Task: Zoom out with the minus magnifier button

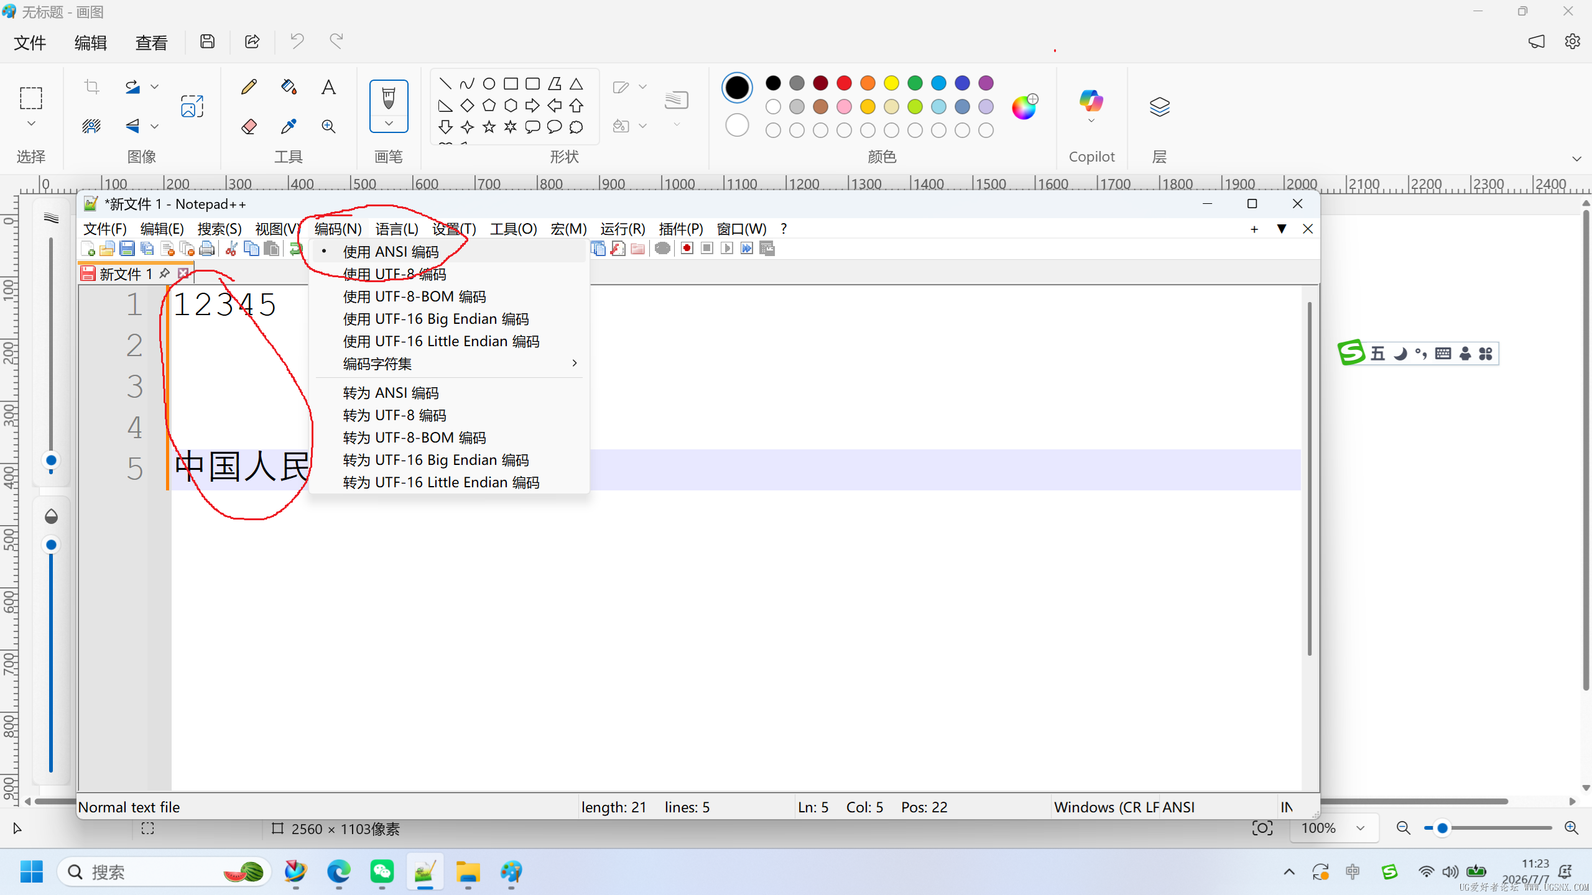Action: pyautogui.click(x=1404, y=828)
